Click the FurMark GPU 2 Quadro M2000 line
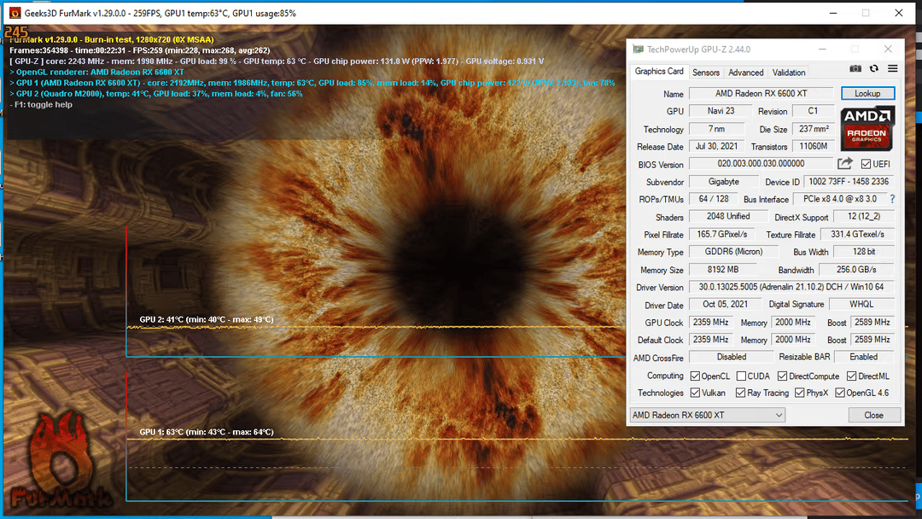This screenshot has height=519, width=922. point(156,93)
